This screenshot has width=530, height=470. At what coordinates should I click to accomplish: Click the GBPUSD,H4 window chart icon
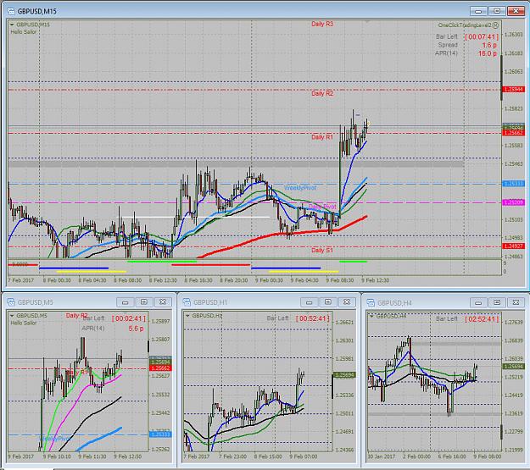pyautogui.click(x=371, y=302)
